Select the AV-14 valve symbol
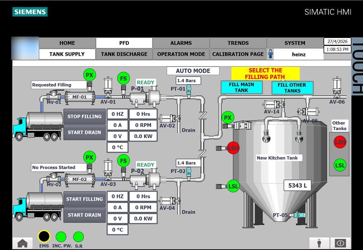363x250 pixels. coord(273,104)
